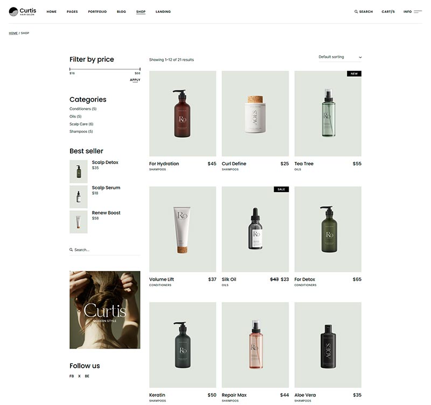431x405 pixels.
Task: Visit the X social profile link
Action: (x=79, y=376)
